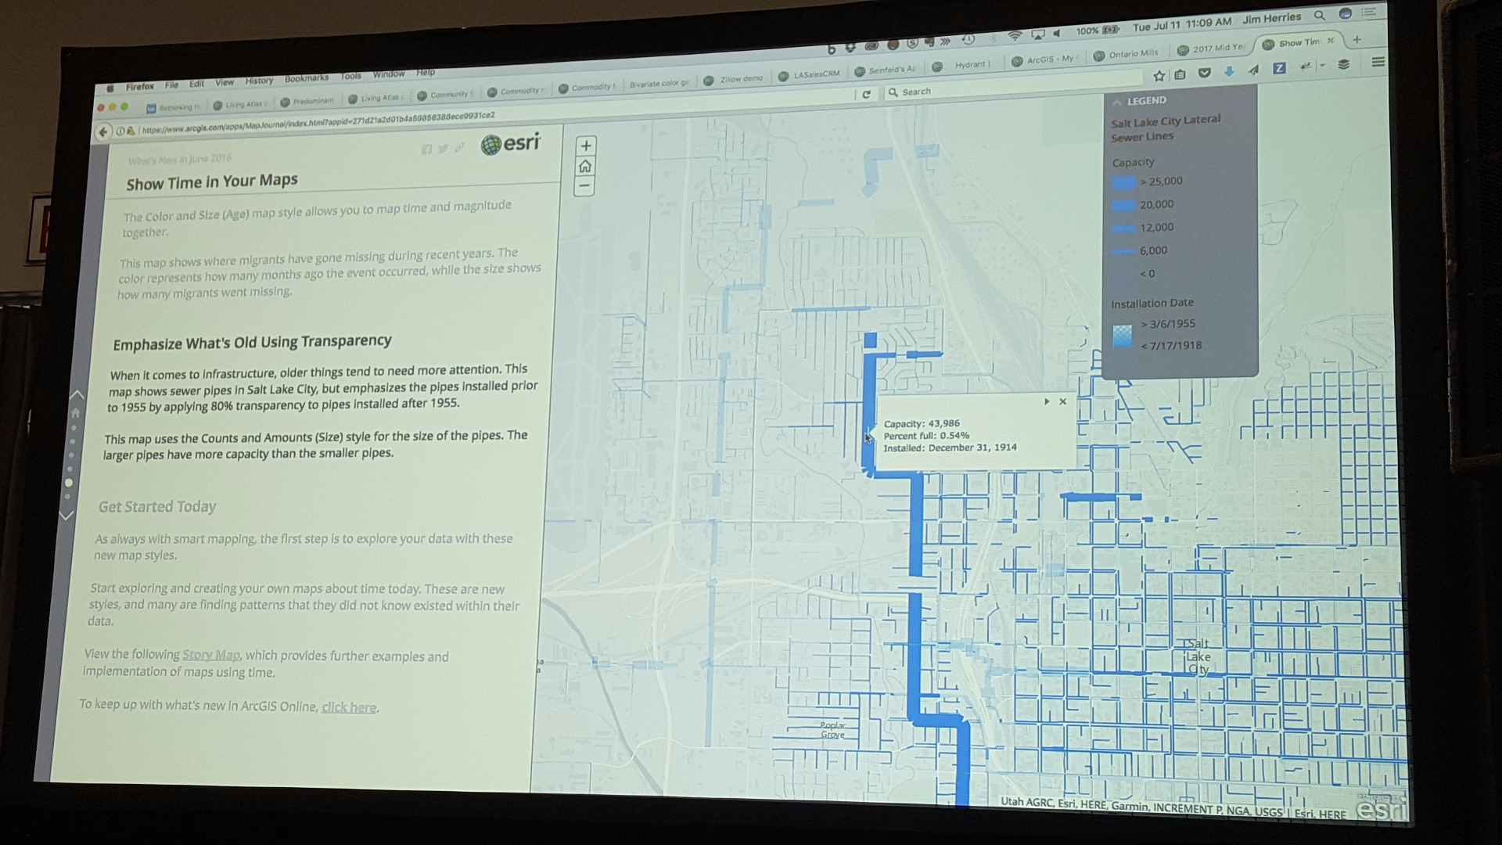
Task: Open the Firefox menu
Action: coord(140,87)
